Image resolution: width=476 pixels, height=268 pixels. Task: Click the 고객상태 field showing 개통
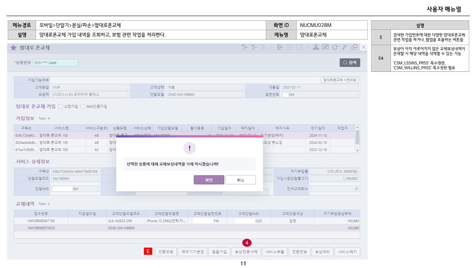coord(205,87)
